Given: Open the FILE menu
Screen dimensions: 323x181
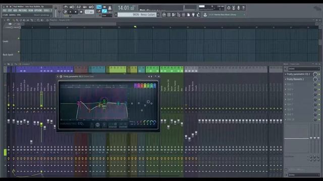Looking at the screenshot, I should click(x=5, y=10).
